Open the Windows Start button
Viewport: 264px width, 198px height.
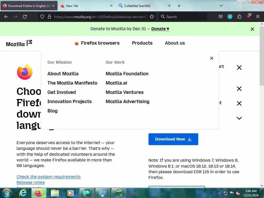7,193
